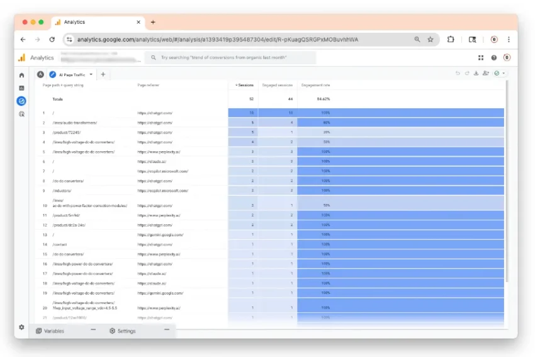The width and height of the screenshot is (535, 357).
Task: Click the address bar URL
Action: (x=217, y=40)
